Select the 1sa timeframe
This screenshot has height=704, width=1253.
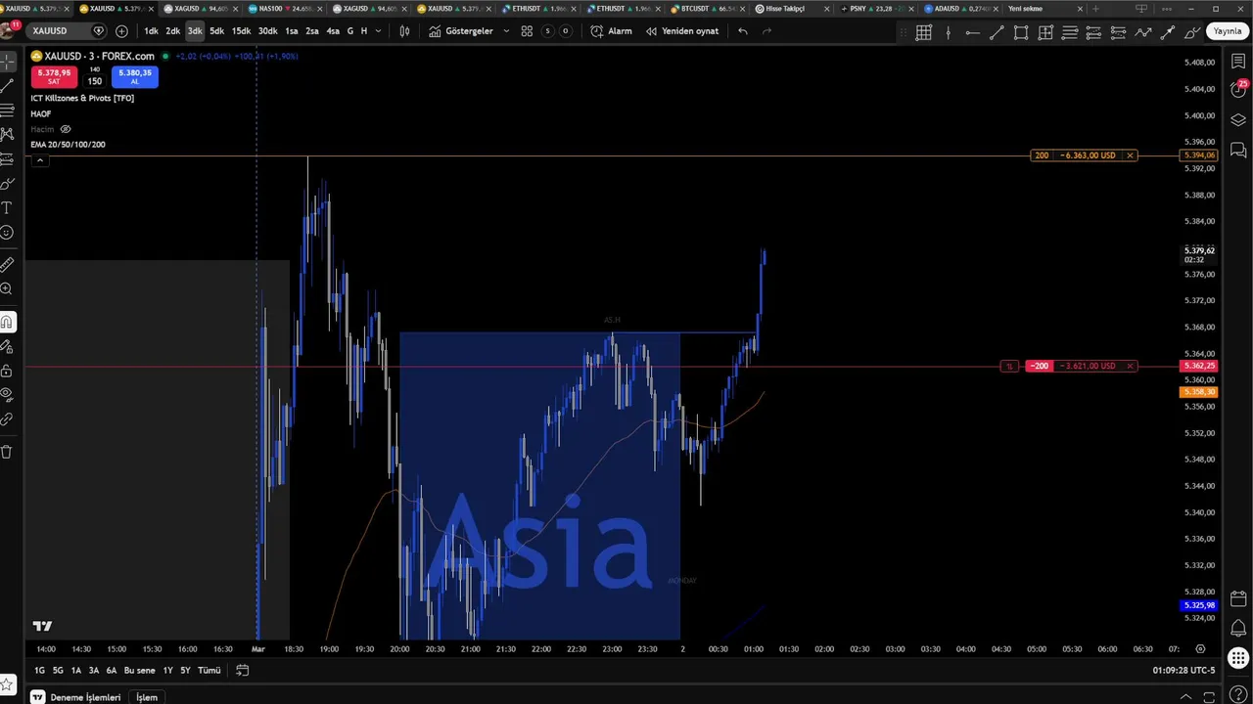pyautogui.click(x=292, y=31)
